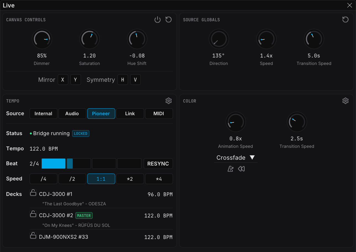
Task: Set speed to *2
Action: (130, 179)
